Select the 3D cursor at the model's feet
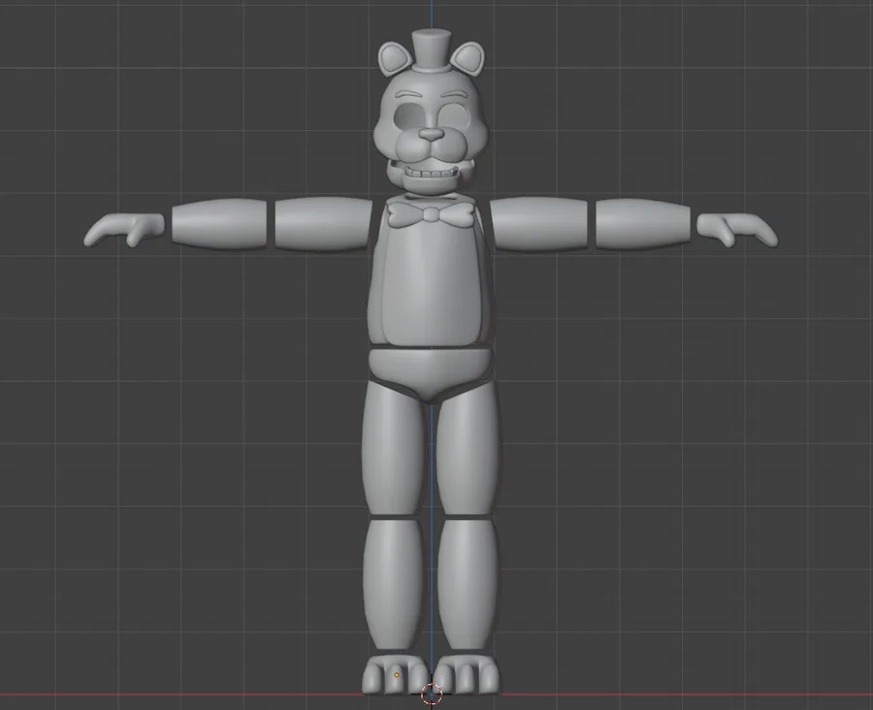The width and height of the screenshot is (873, 710). 432,694
